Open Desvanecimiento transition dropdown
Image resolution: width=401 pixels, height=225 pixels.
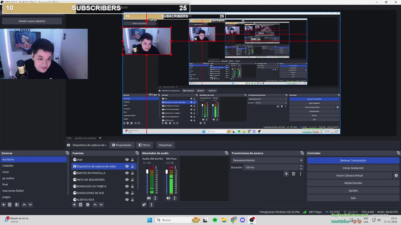tap(268, 160)
